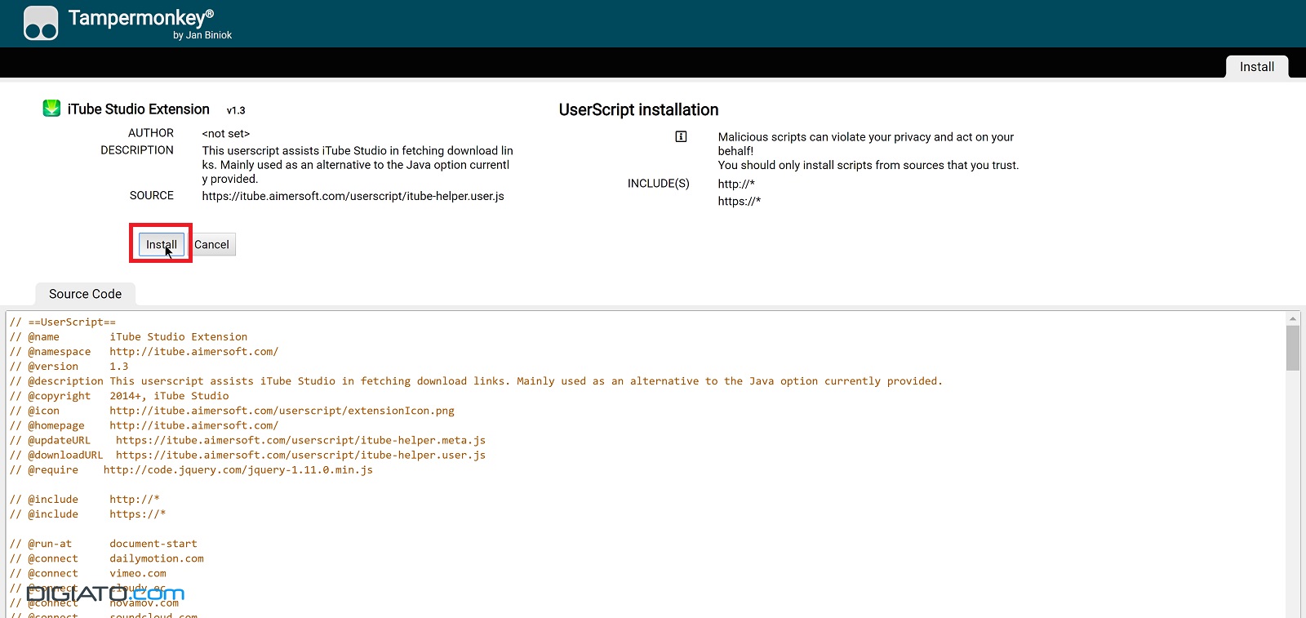Click the 'iTube Studio Extension' title text
This screenshot has height=618, width=1306.
pos(139,109)
